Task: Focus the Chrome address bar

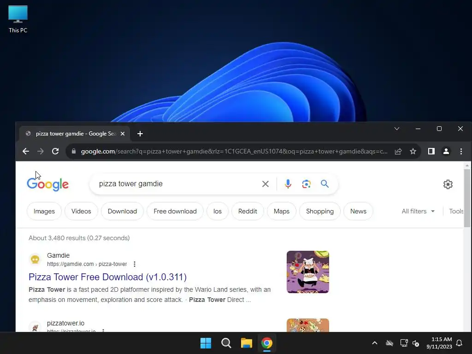Action: point(234,151)
